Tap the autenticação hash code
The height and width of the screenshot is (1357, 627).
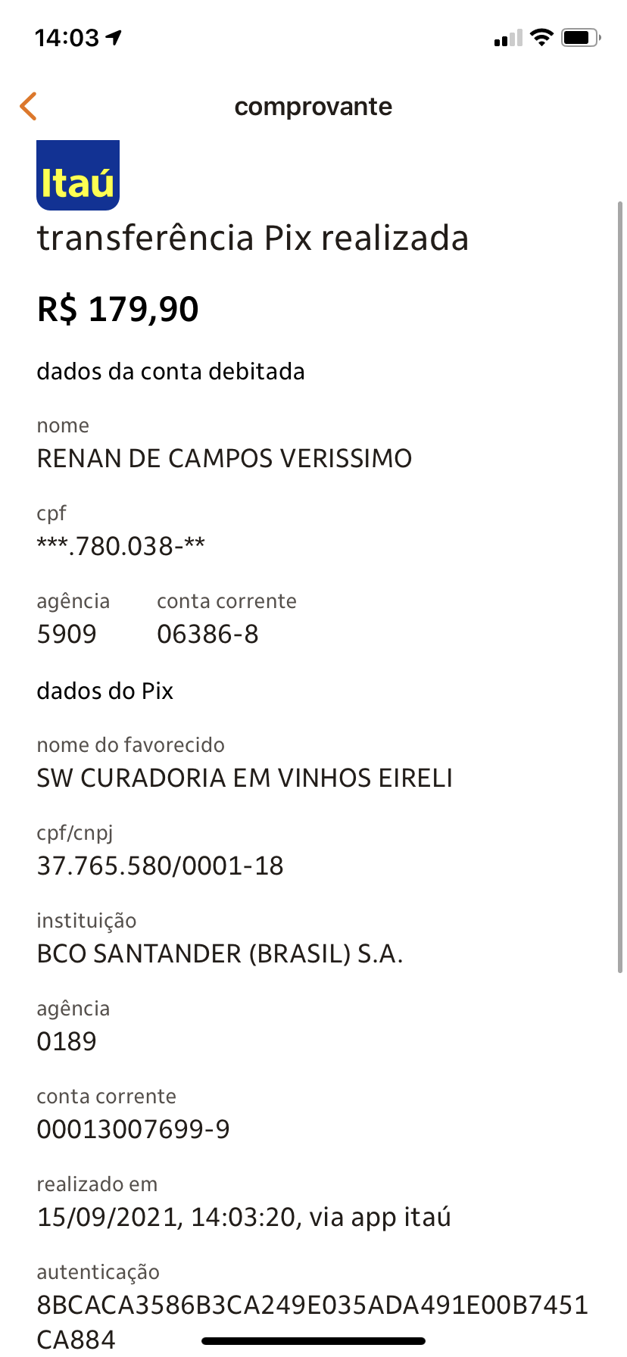312,1305
